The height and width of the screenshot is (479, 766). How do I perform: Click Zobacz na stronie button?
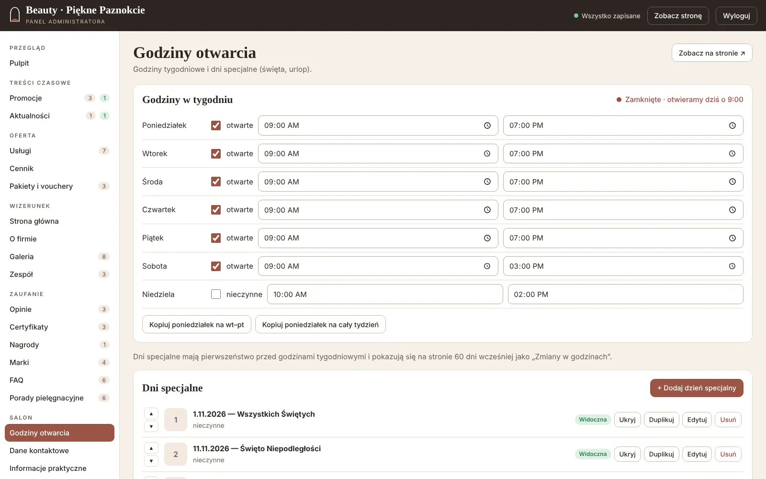pyautogui.click(x=712, y=53)
